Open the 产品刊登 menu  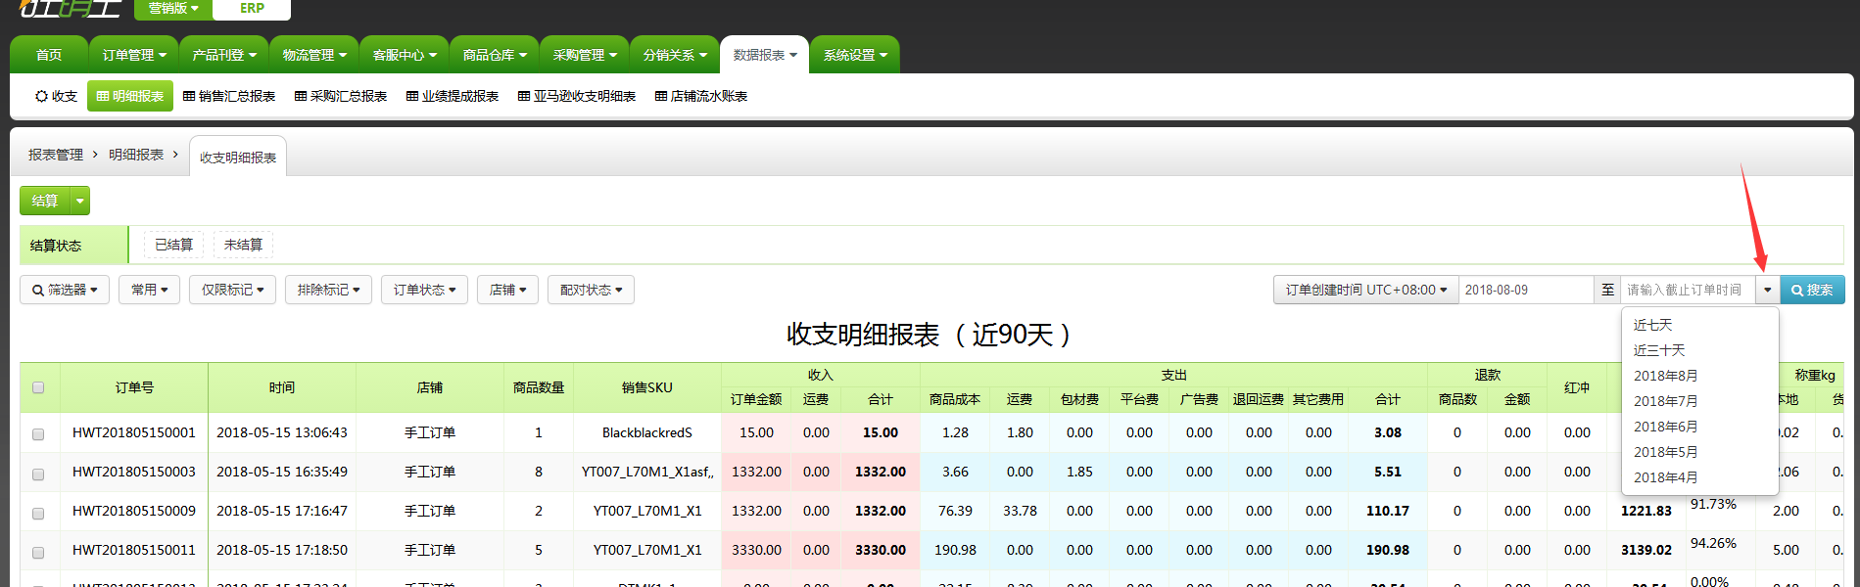pos(224,55)
